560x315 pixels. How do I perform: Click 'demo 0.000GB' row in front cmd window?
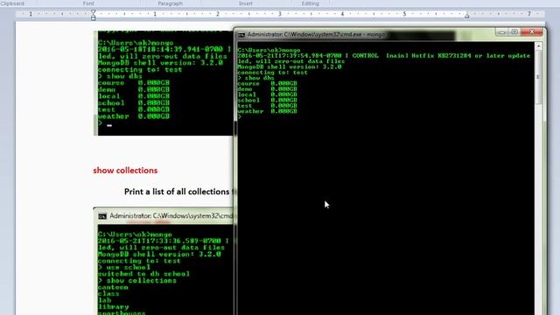point(267,89)
